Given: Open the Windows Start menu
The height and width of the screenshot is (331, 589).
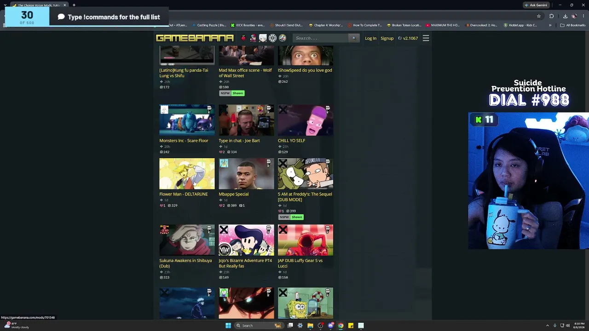Looking at the screenshot, I should point(228,325).
